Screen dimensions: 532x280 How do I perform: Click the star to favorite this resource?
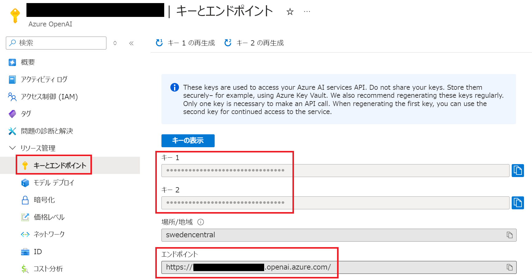(290, 12)
